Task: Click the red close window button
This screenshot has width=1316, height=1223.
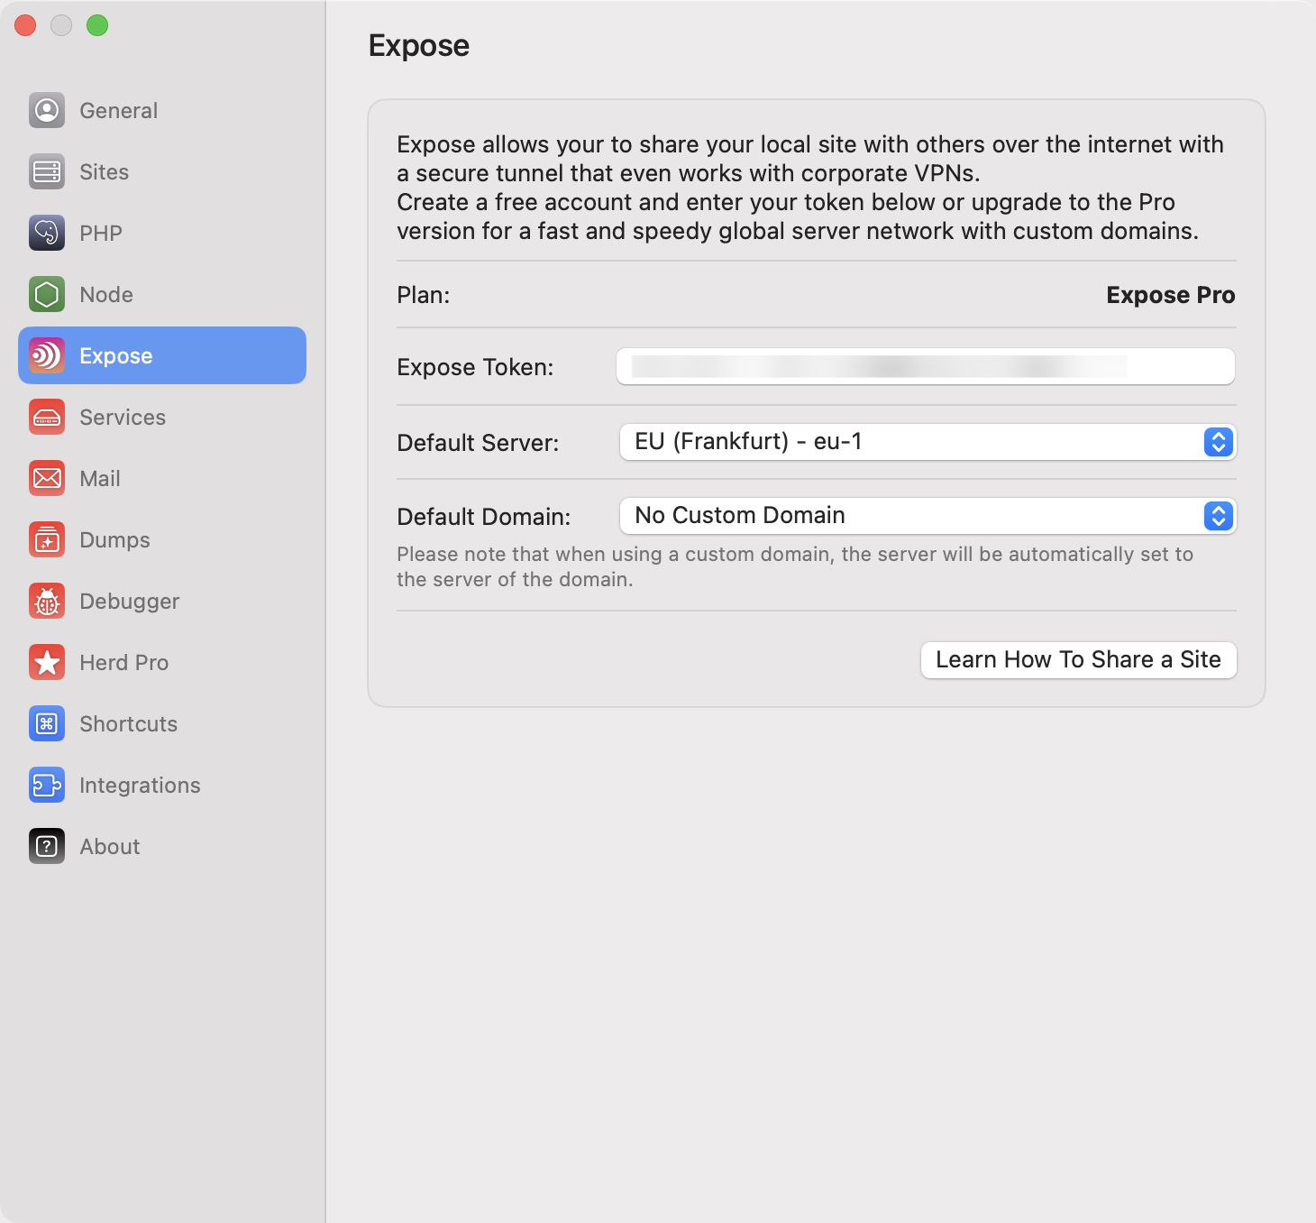Action: coord(25,25)
